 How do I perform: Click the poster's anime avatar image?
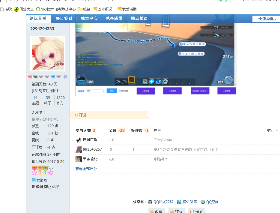coord(48,53)
